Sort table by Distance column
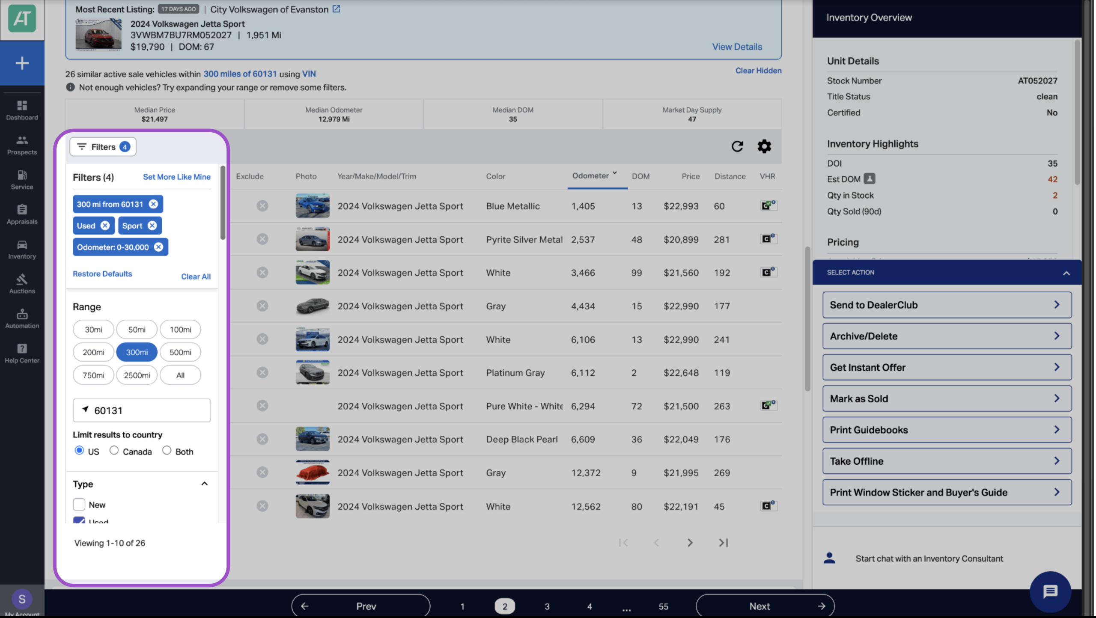1096x618 pixels. pyautogui.click(x=730, y=176)
